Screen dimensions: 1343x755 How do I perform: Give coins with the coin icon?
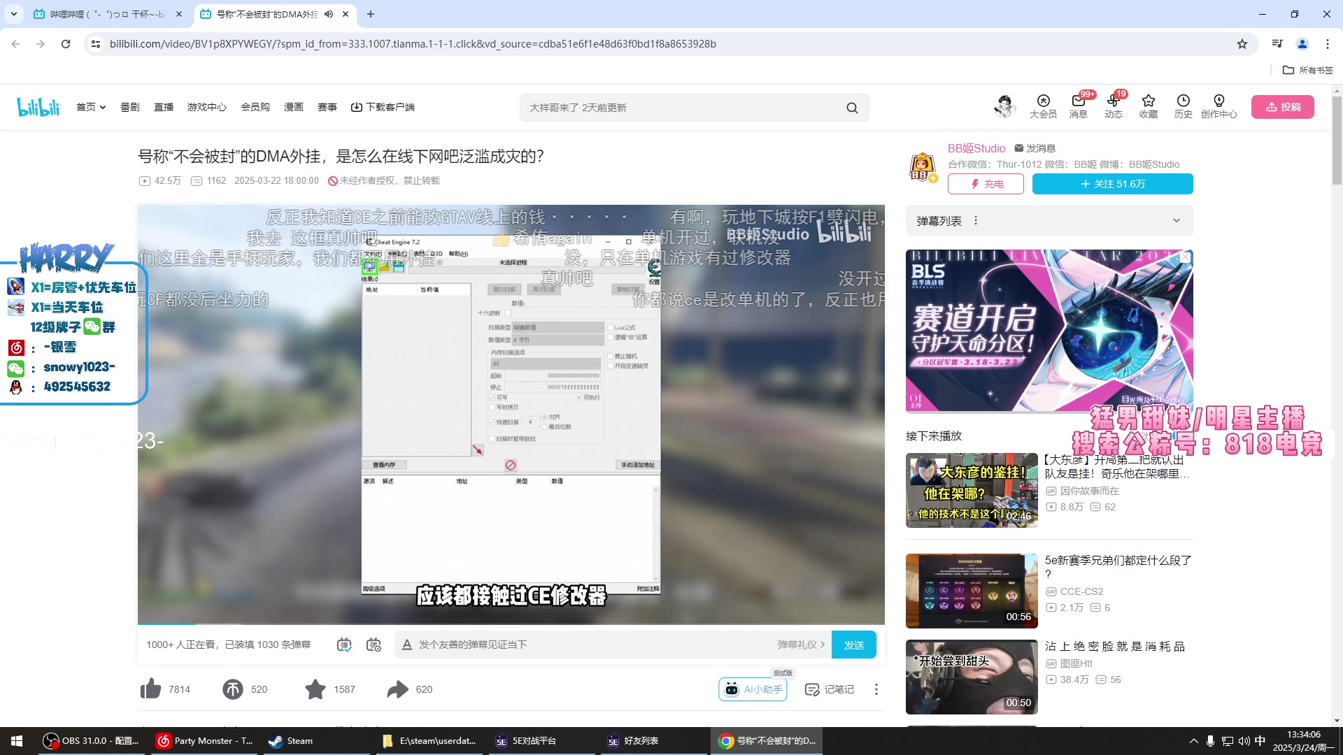pos(233,689)
